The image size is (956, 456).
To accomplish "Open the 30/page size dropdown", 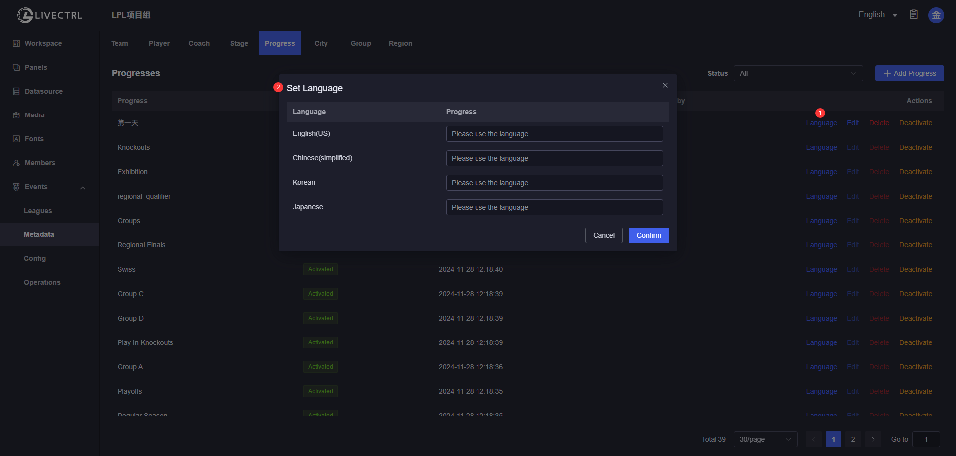I will coord(765,439).
